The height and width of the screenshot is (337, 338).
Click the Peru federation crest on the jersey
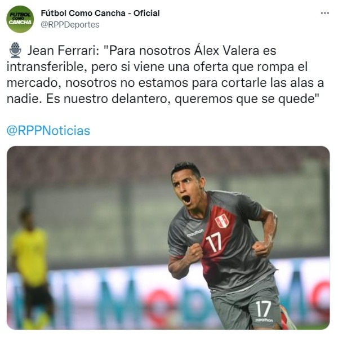(223, 222)
